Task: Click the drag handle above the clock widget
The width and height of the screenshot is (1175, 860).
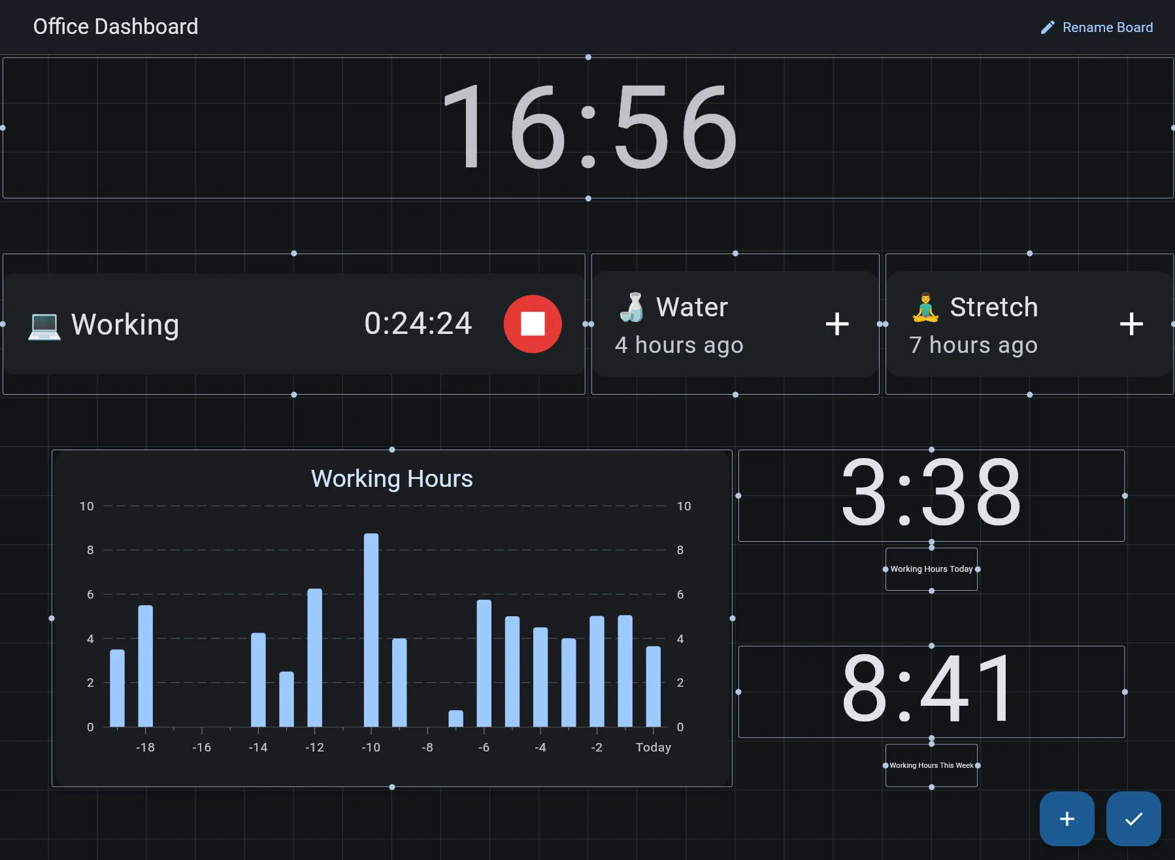Action: [588, 57]
